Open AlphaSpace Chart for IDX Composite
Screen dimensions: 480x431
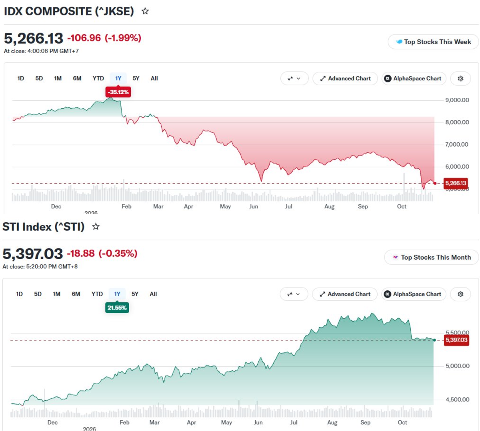coord(414,79)
